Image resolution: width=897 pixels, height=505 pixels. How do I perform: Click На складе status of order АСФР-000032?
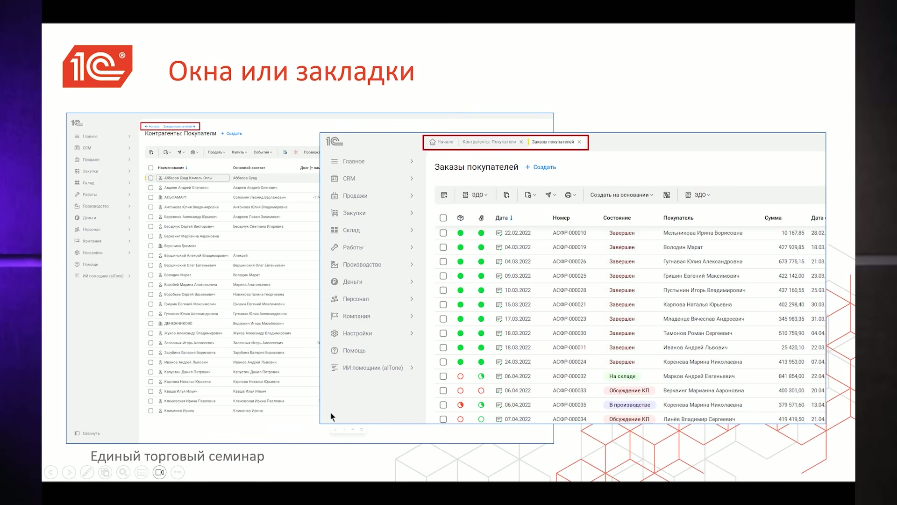tap(622, 376)
